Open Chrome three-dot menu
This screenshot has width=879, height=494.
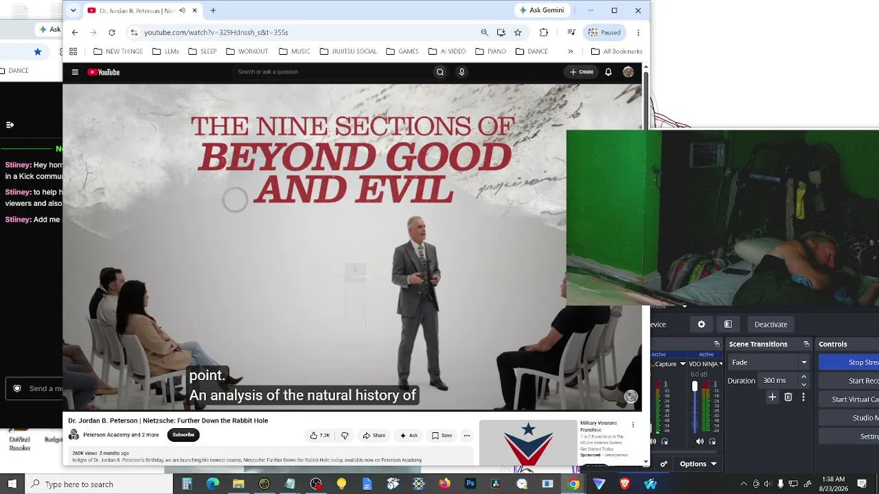[638, 32]
